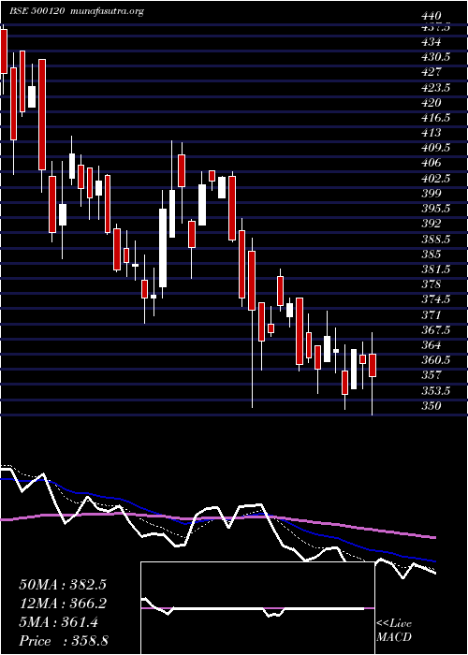This screenshot has height=655, width=468.
Task: Click the 371 price axis label
Action: (x=431, y=314)
